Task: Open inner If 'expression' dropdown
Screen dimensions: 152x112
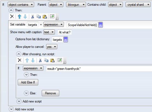Action: (33, 68)
